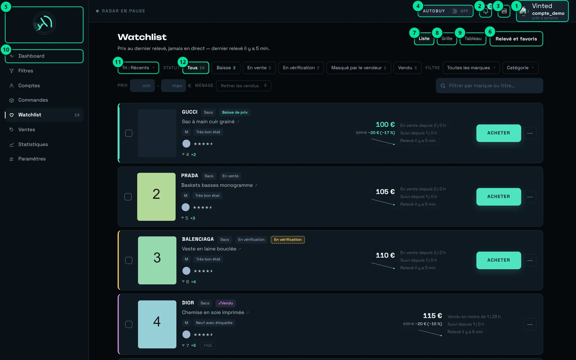Screen dimensions: 576x360
Task: Toggle the Autobuy switch
Action: [x=454, y=11]
